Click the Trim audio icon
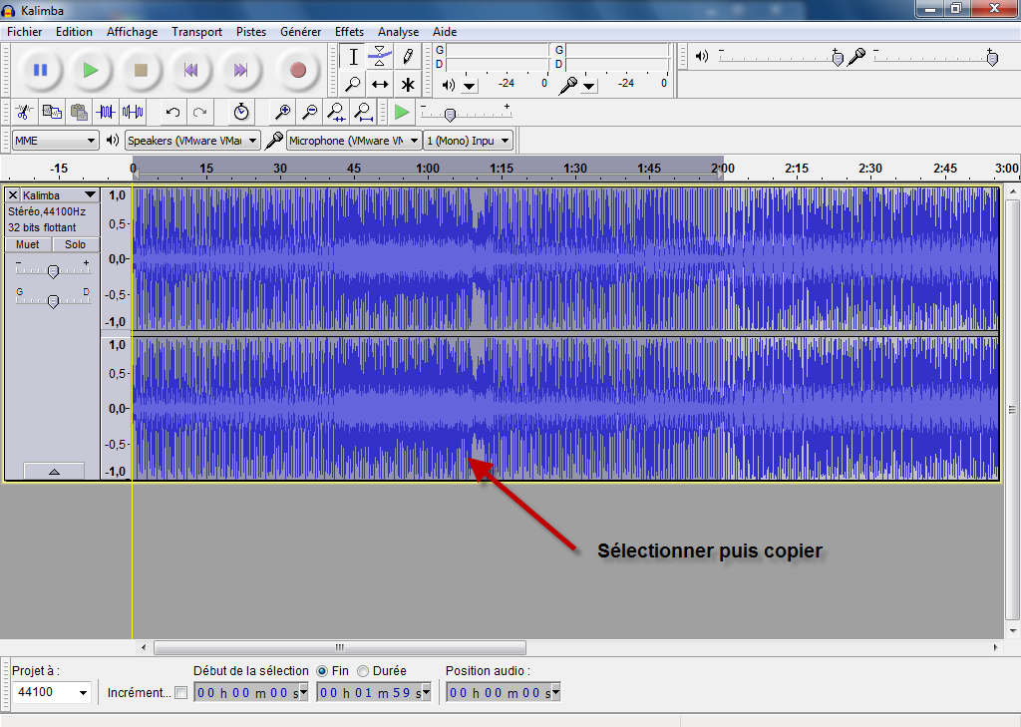Screen dimensions: 1021x727 106,112
